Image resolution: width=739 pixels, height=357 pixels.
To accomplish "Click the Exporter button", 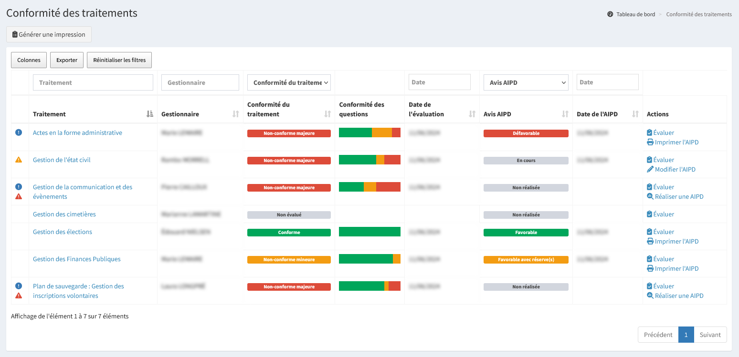I will [67, 60].
